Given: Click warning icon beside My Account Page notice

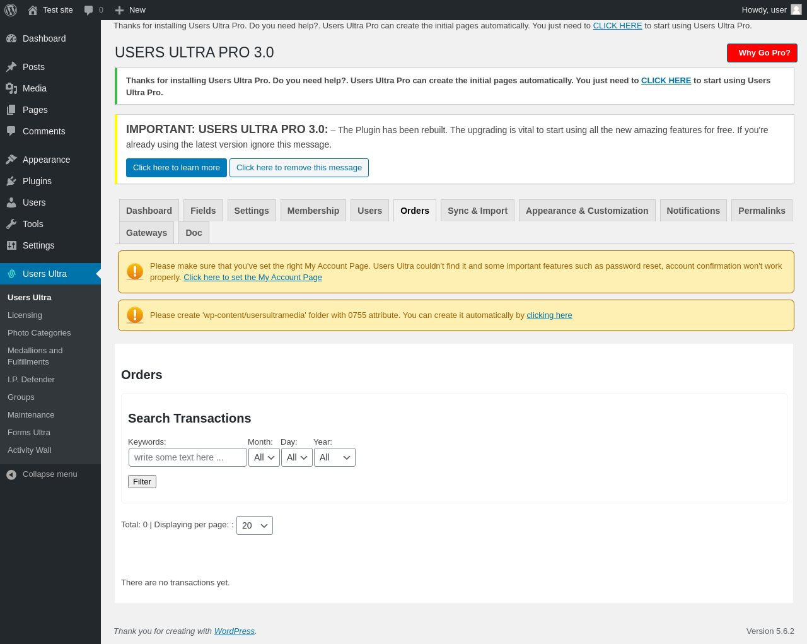Looking at the screenshot, I should (x=135, y=272).
